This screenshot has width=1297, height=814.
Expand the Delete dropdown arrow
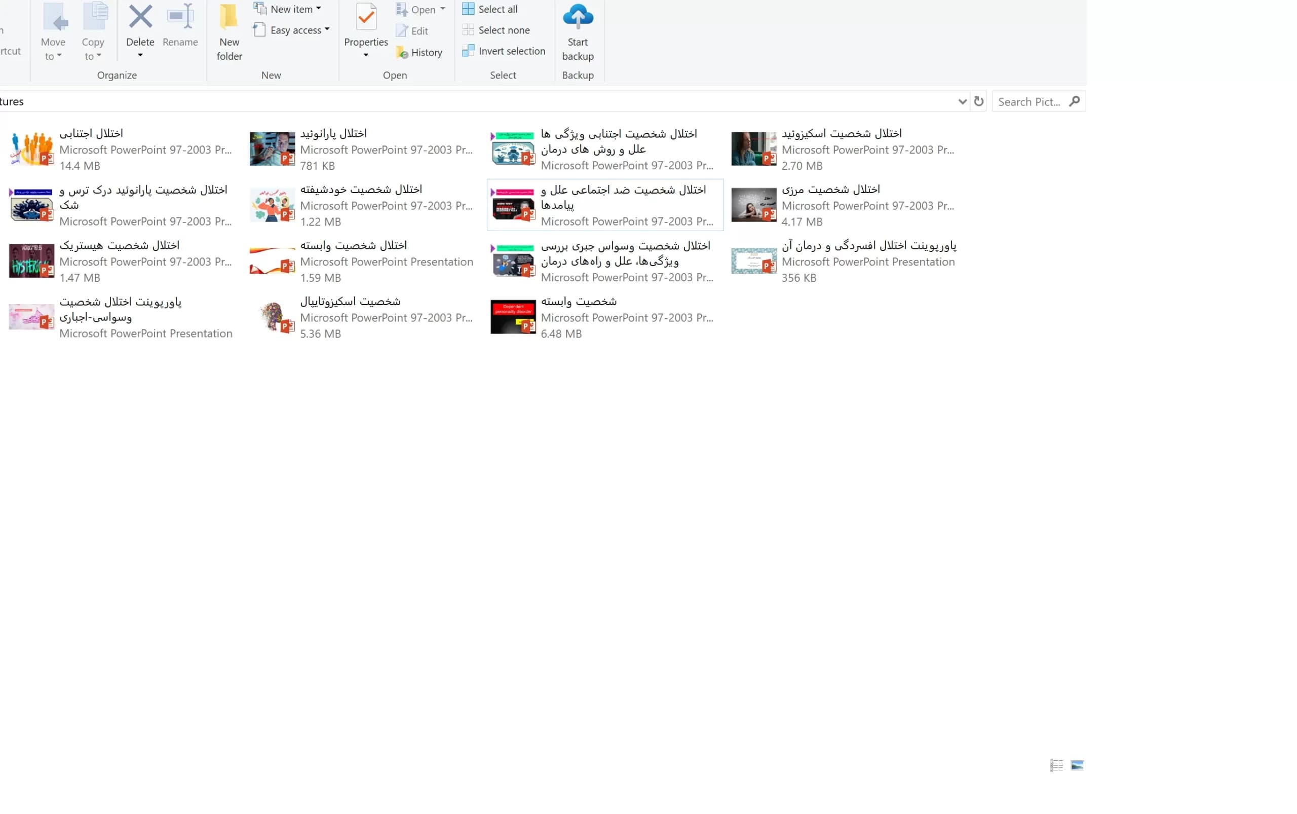(140, 55)
